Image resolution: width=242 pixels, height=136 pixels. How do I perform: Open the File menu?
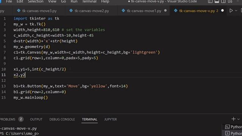9,2
